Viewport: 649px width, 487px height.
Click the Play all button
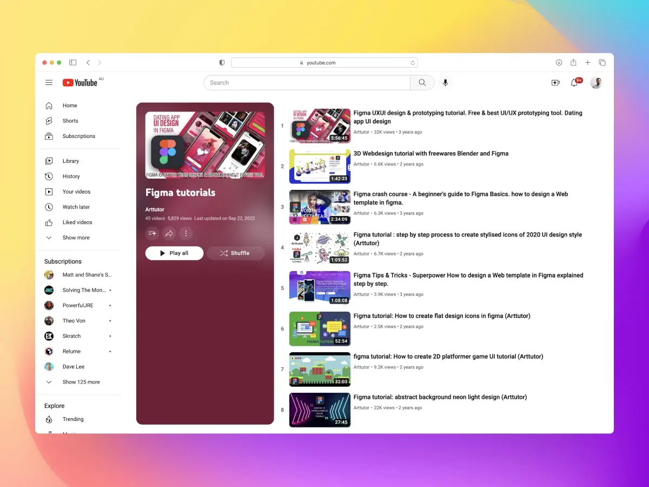tap(174, 253)
